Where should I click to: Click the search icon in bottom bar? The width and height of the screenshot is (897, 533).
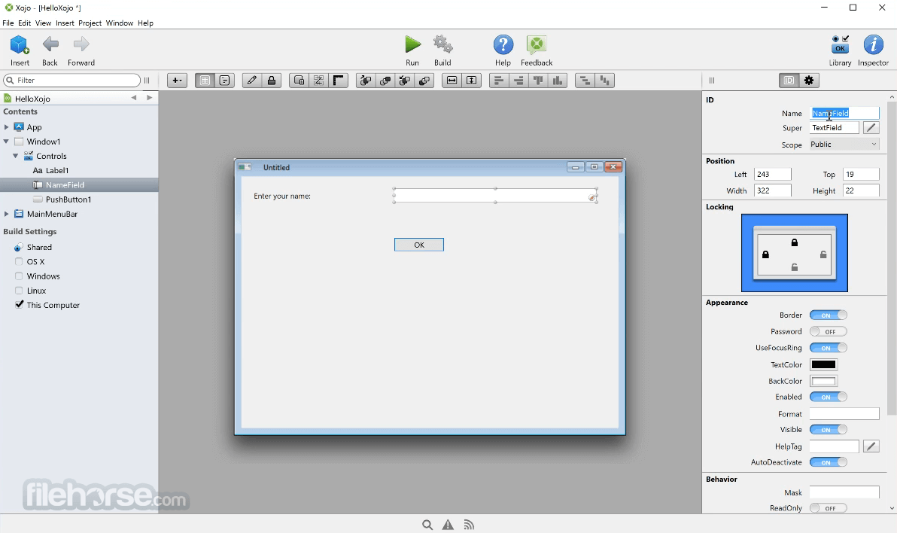pyautogui.click(x=427, y=525)
